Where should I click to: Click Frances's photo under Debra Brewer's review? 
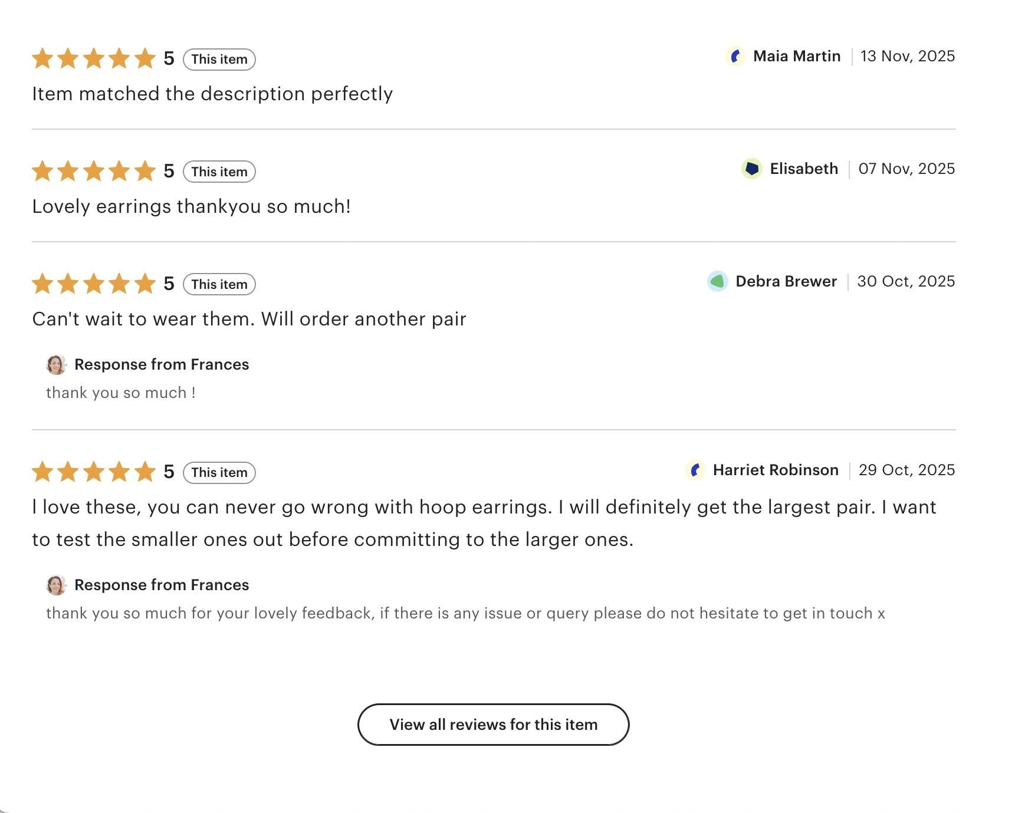coord(56,365)
